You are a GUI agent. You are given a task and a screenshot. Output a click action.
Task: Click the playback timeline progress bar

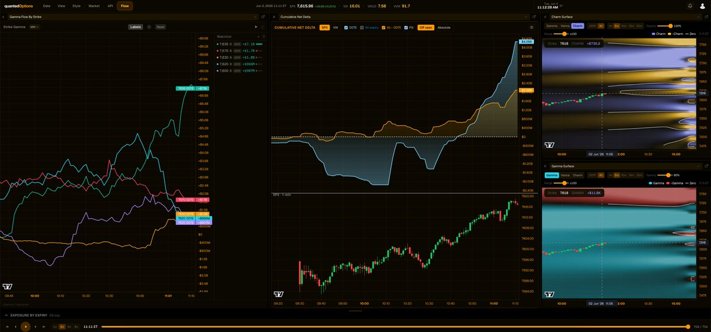tap(395, 326)
